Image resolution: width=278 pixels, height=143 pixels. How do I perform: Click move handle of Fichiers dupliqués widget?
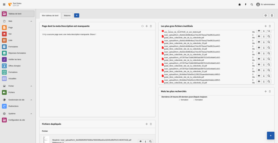coord(147,124)
